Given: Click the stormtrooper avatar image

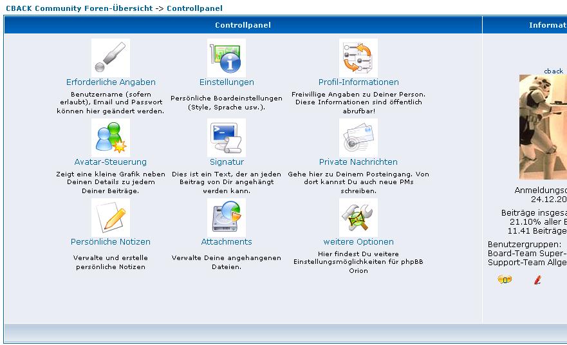Looking at the screenshot, I should click(543, 127).
